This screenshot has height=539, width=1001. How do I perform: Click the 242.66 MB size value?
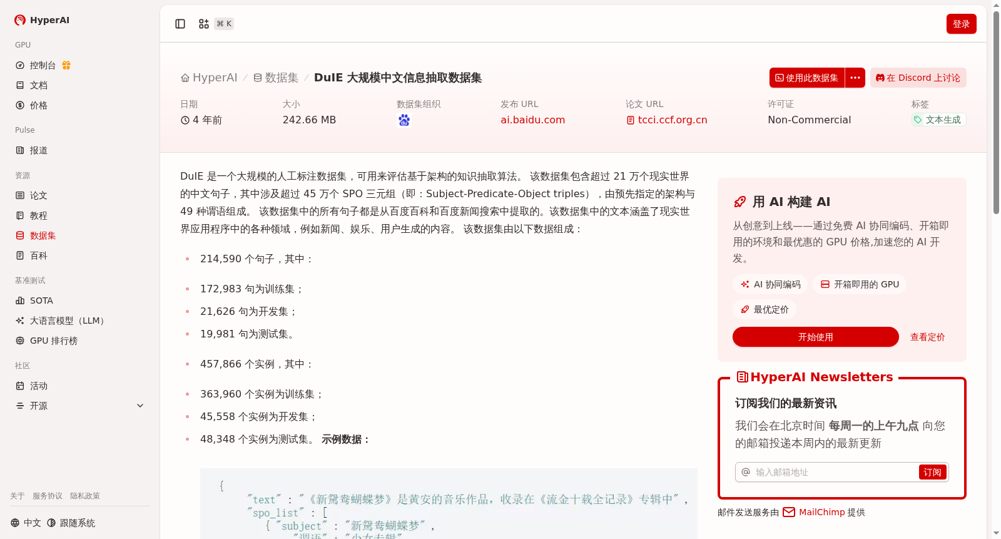(309, 120)
